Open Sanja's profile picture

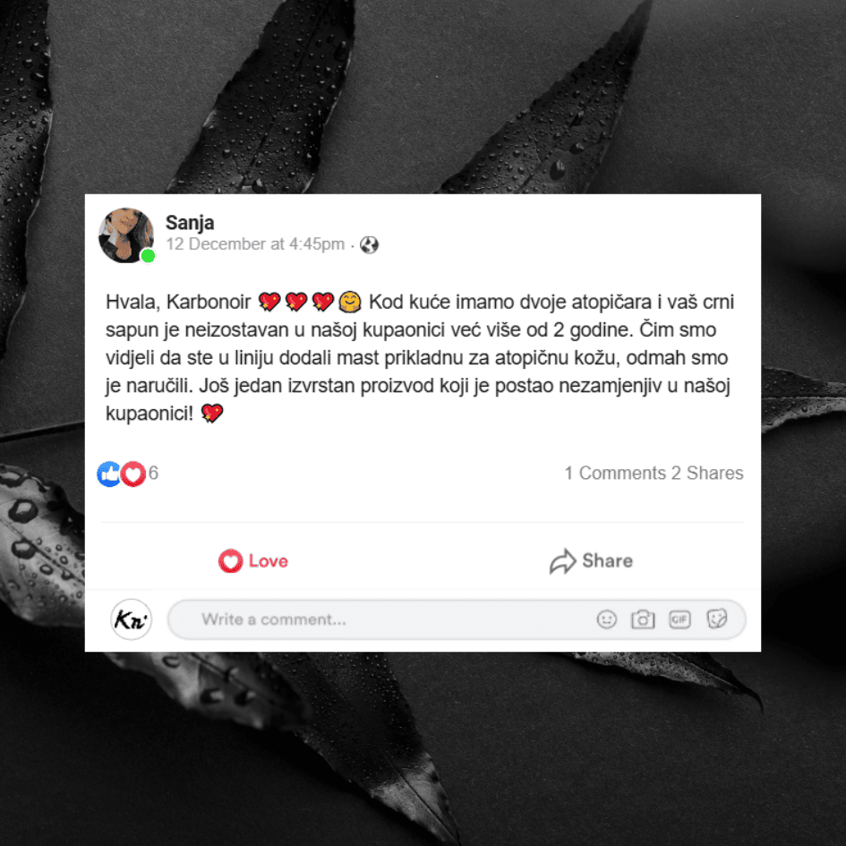125,235
